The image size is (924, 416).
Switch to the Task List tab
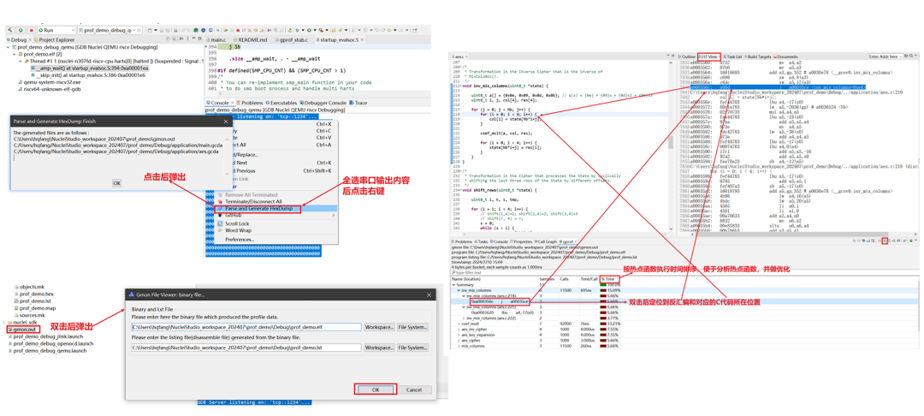[733, 56]
